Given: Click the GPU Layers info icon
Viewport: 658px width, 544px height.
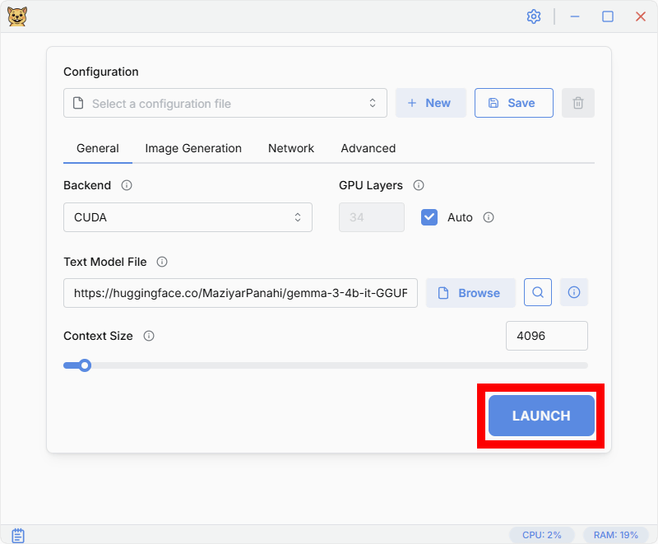Looking at the screenshot, I should click(x=419, y=185).
